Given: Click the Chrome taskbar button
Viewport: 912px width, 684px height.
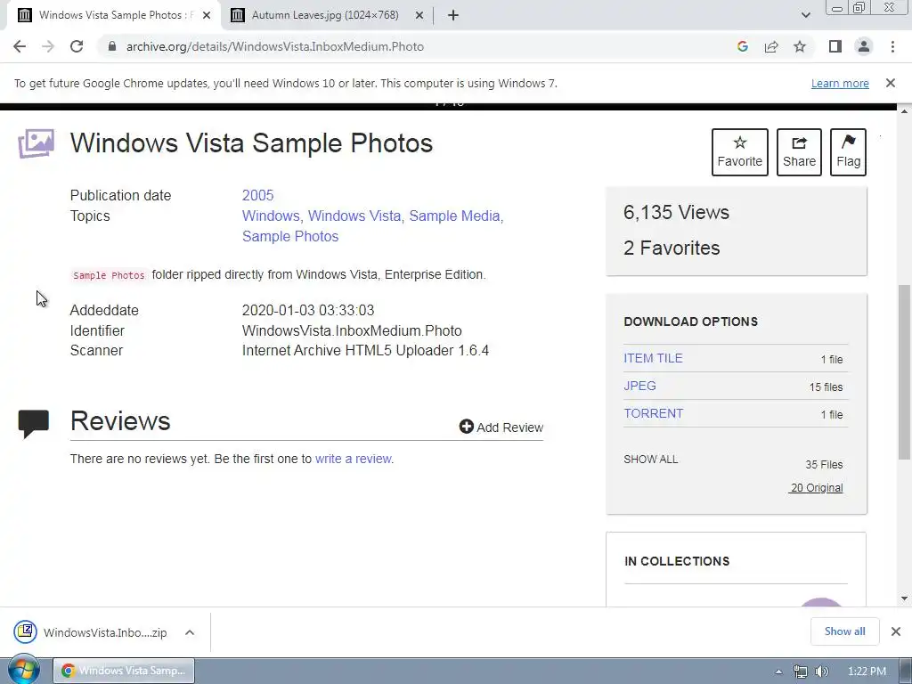Looking at the screenshot, I should 124,671.
